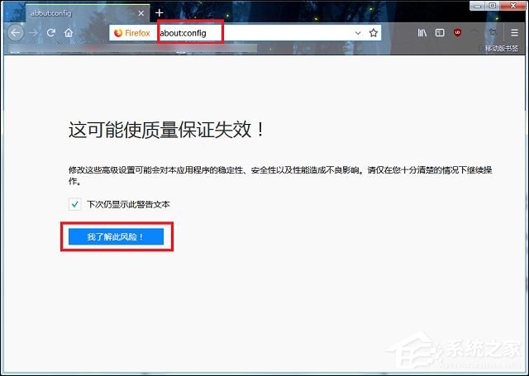Image resolution: width=529 pixels, height=376 pixels.
Task: Open the uBlock Origin extension icon
Action: tap(457, 33)
